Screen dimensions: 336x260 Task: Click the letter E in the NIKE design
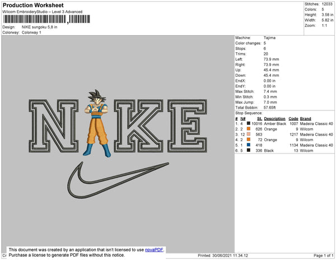pyautogui.click(x=187, y=126)
